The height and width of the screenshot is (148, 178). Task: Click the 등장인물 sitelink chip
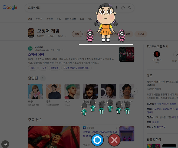click(x=55, y=68)
